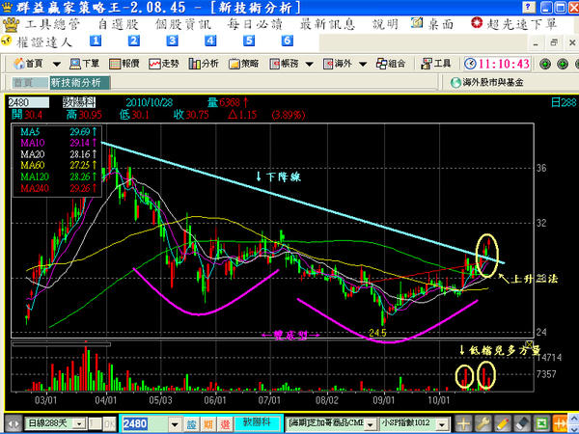579x434 pixels.
Task: Open the 2480 stock code dropdown arrow
Action: (175, 423)
